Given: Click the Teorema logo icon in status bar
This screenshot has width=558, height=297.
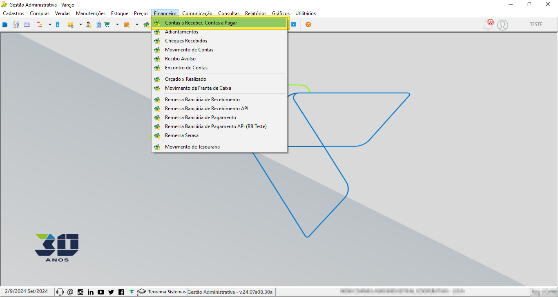Looking at the screenshot, I should click(x=131, y=292).
